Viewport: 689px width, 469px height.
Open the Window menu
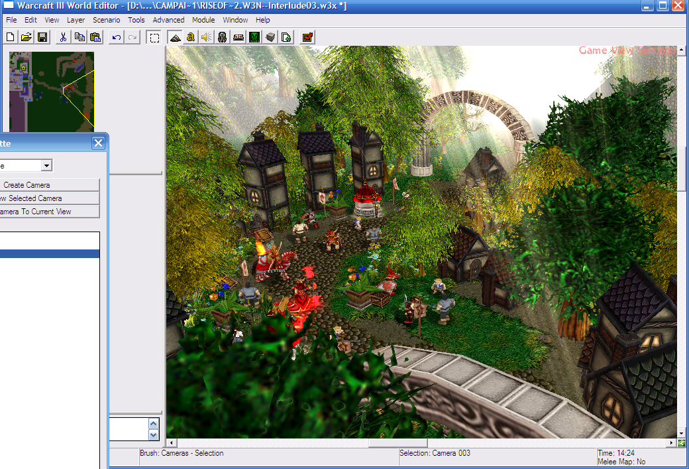pos(235,20)
